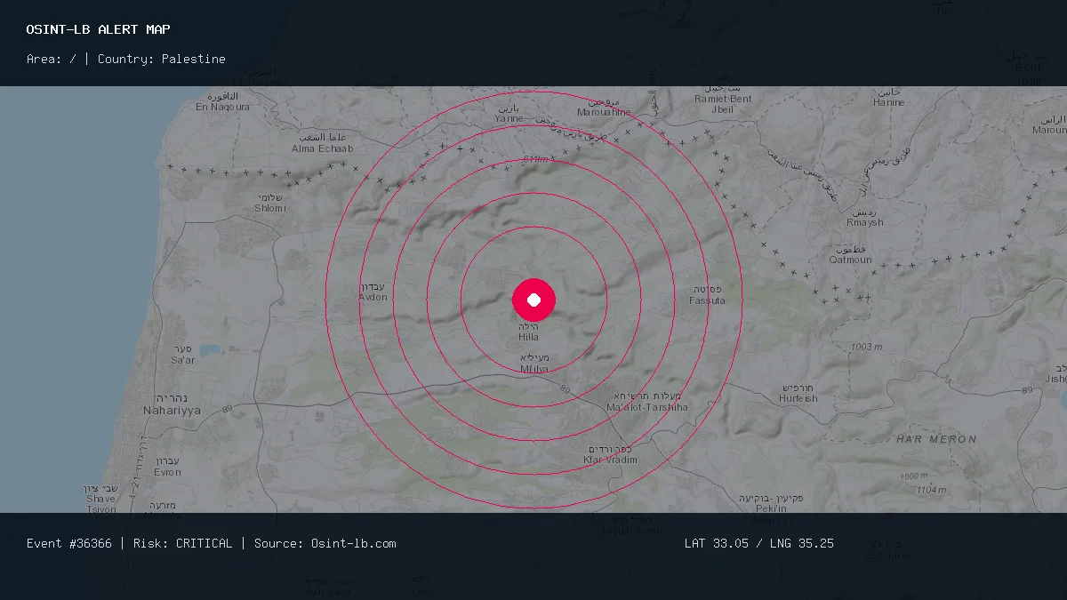
Task: Select the Mi'ilya place label
Action: [534, 364]
